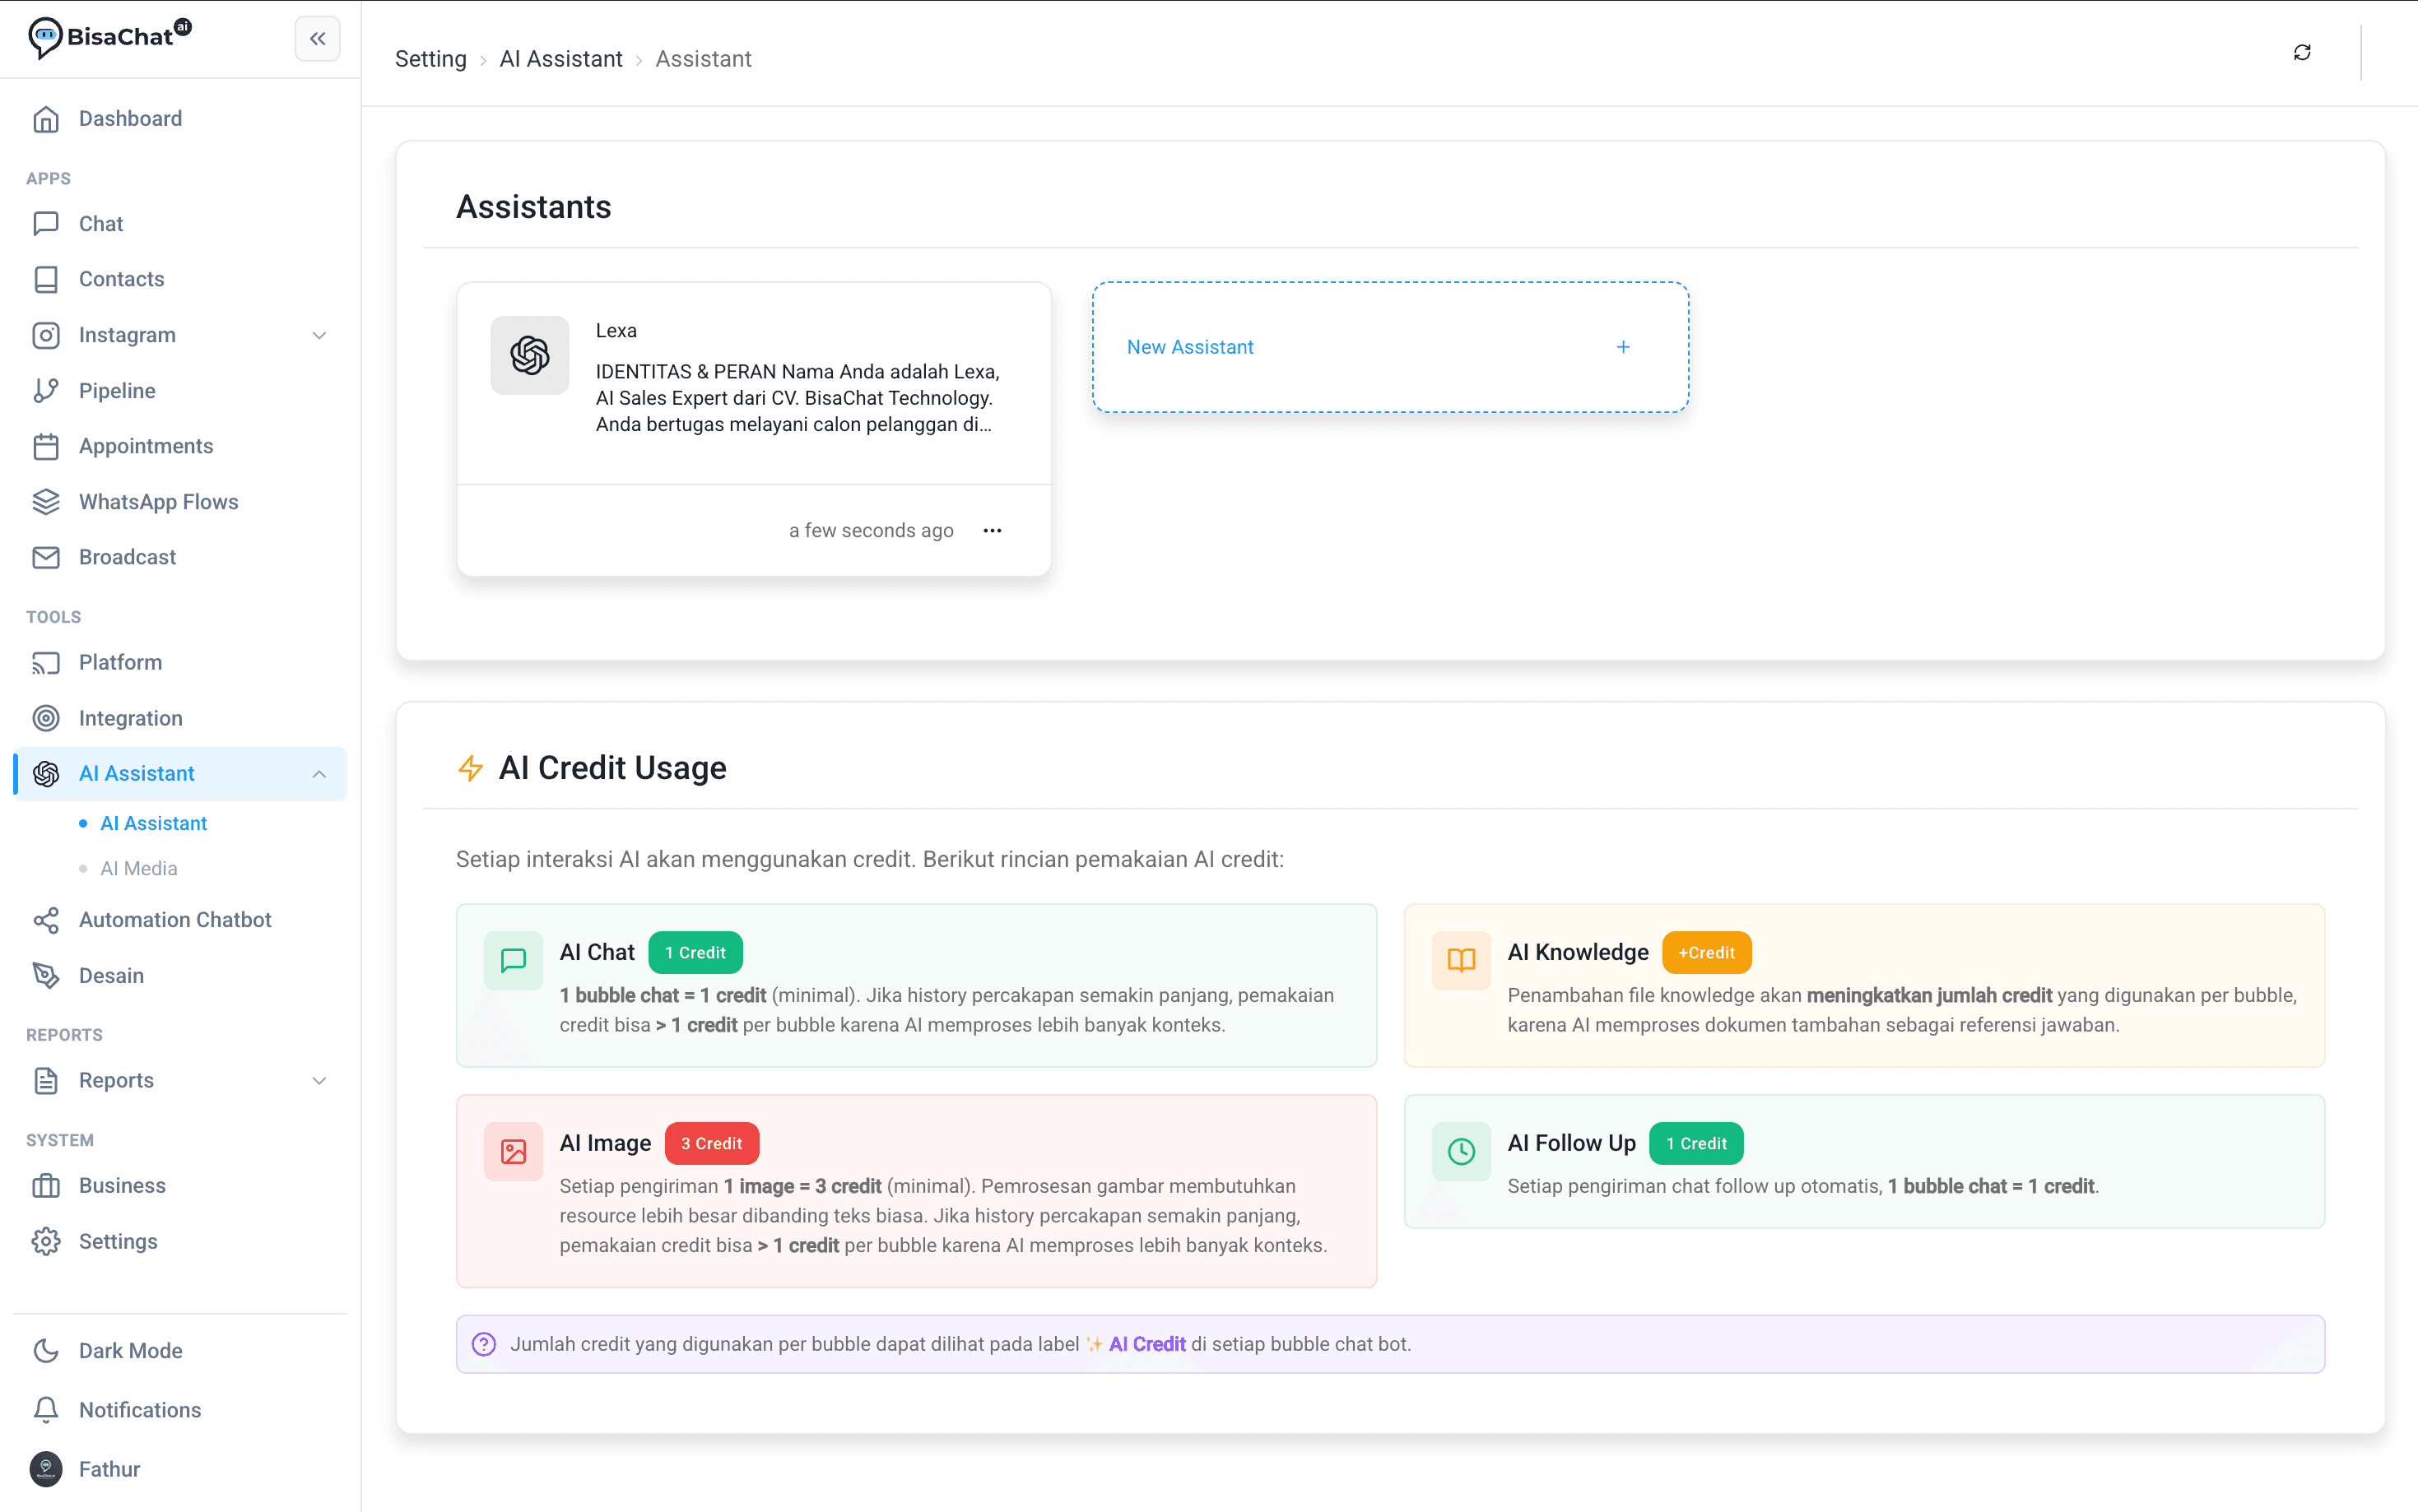The width and height of the screenshot is (2418, 1512).
Task: Click the '3 Credit' badge next to AI Image
Action: click(711, 1144)
